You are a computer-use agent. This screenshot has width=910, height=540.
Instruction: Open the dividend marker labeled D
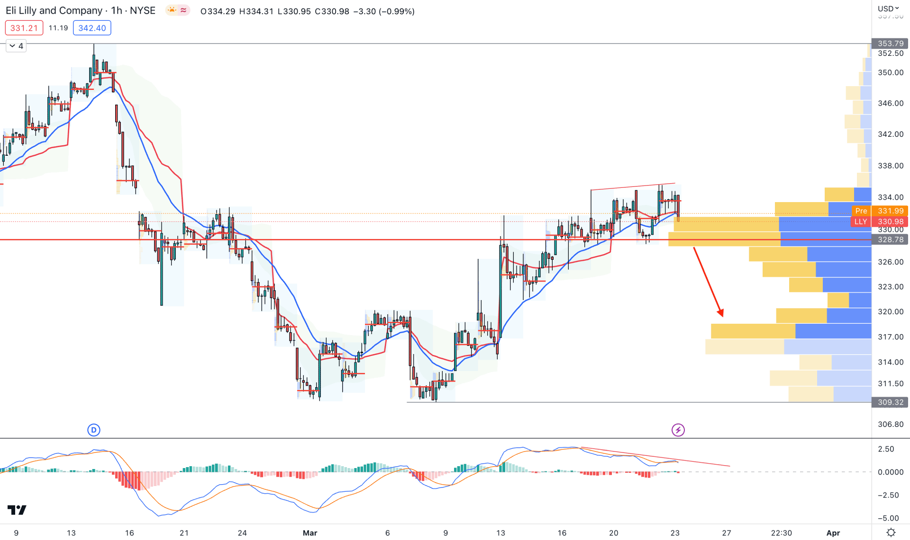(x=94, y=430)
